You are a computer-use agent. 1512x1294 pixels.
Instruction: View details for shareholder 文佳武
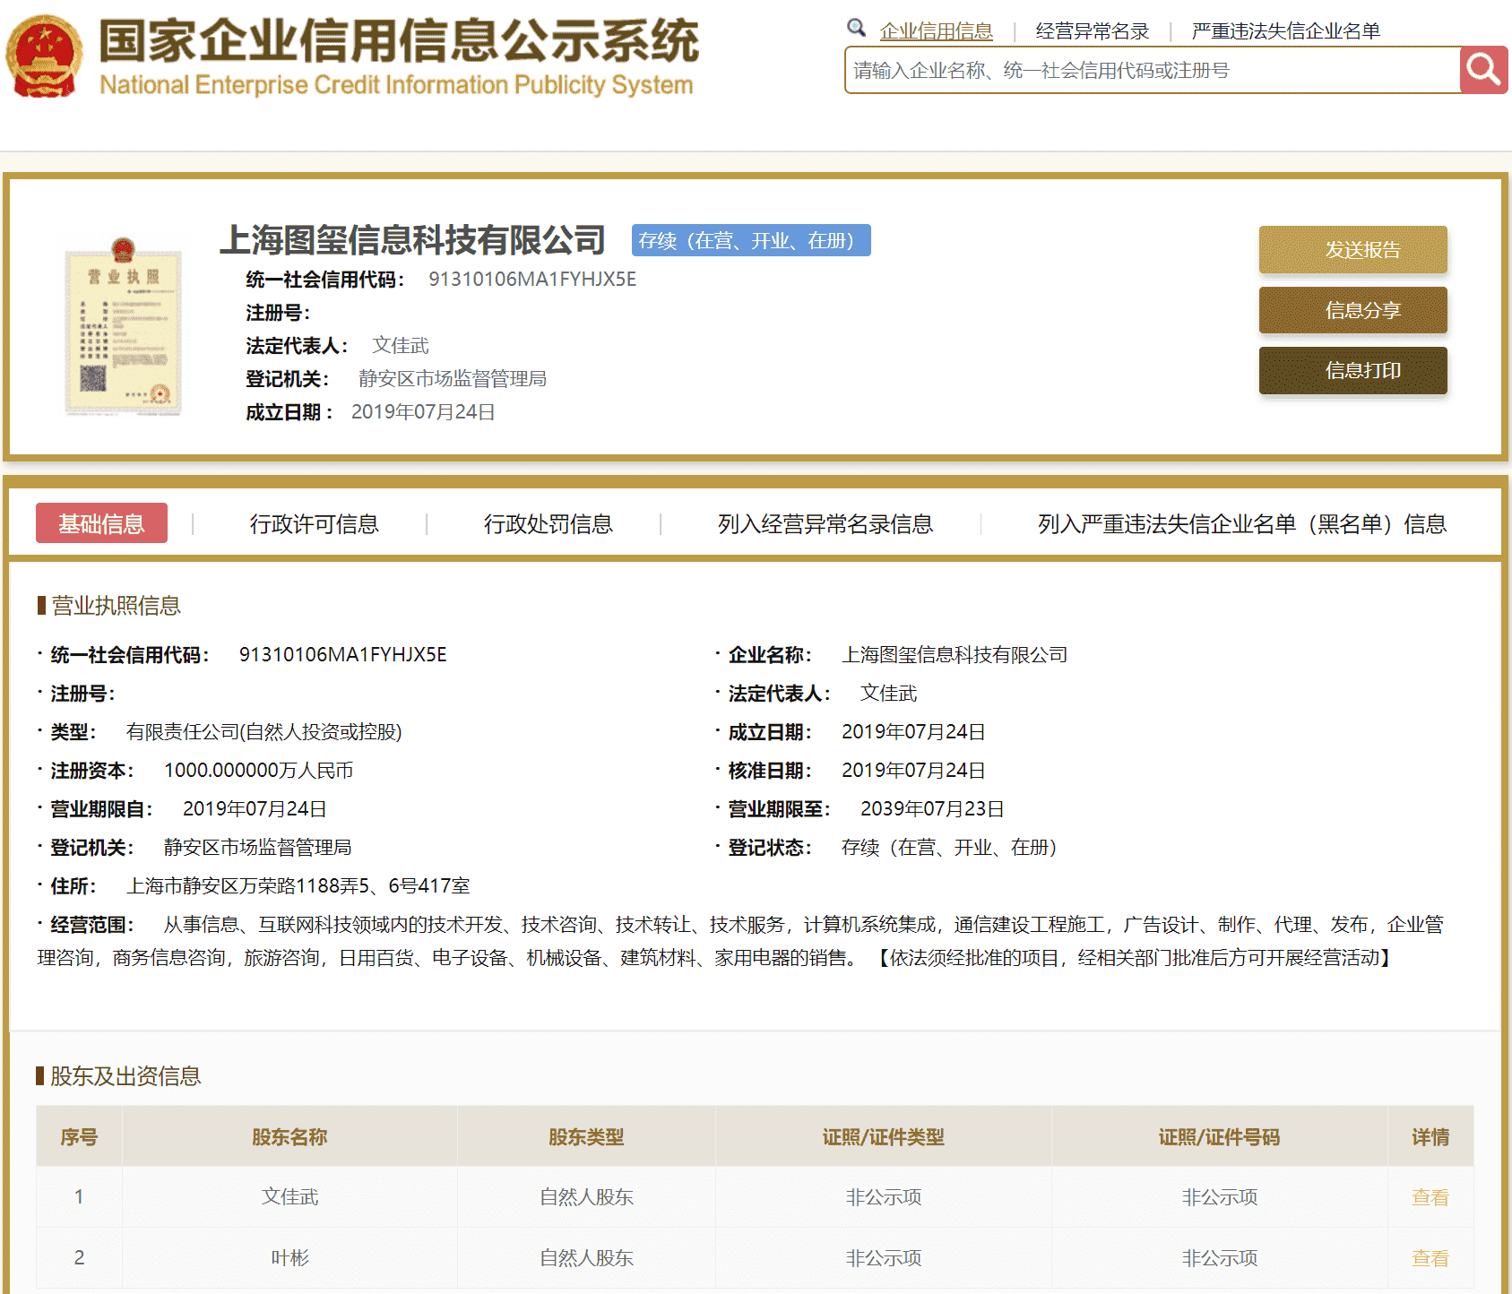pyautogui.click(x=1430, y=1197)
